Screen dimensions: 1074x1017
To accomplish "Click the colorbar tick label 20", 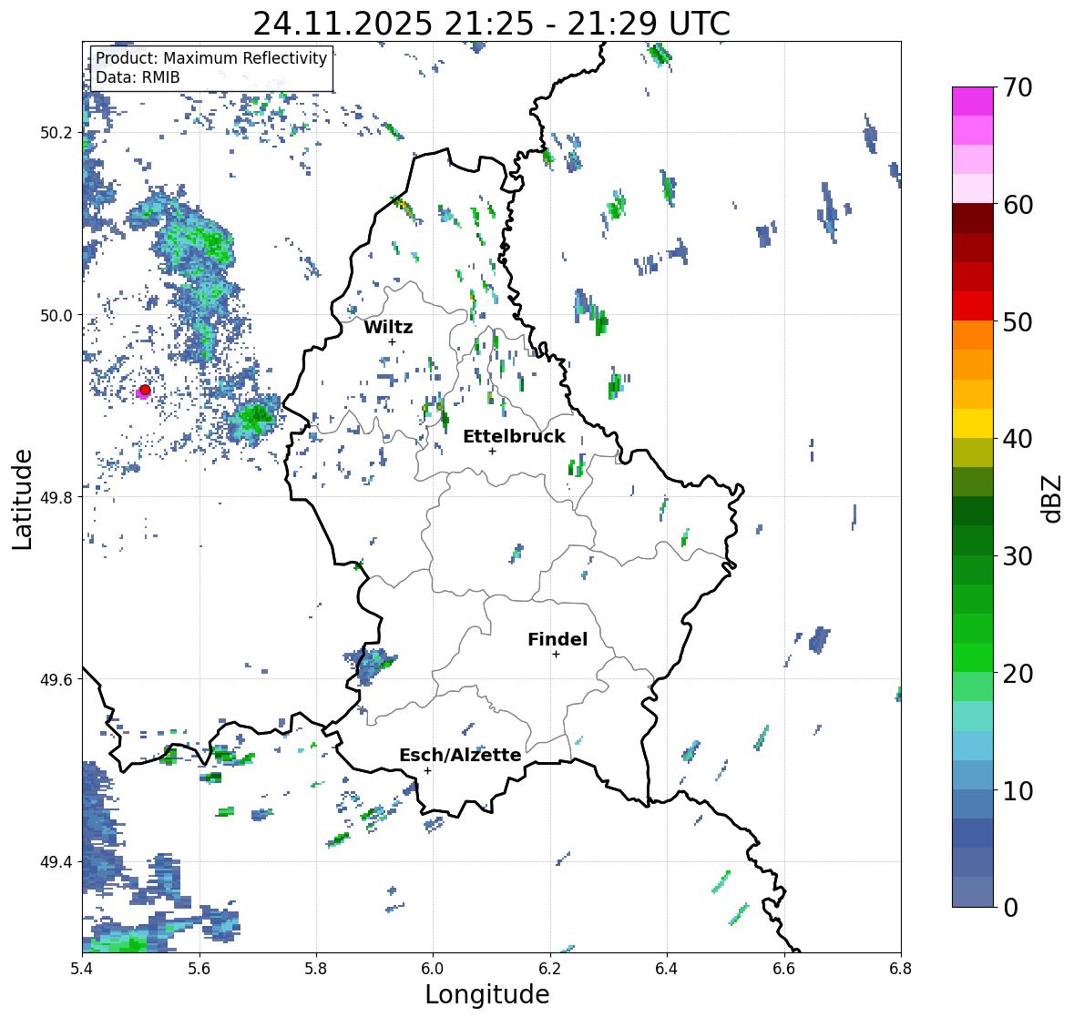I will [1018, 673].
